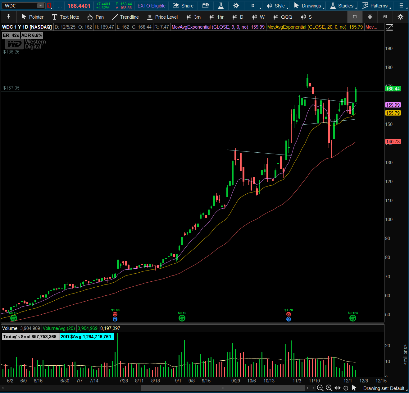Click the EXTO Eligible label
This screenshot has width=409, height=393.
[x=152, y=6]
